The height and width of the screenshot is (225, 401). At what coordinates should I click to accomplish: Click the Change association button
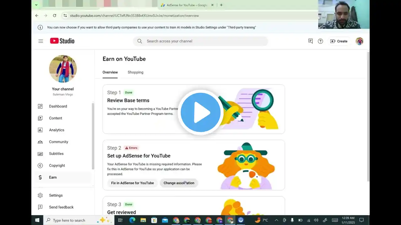(x=179, y=183)
